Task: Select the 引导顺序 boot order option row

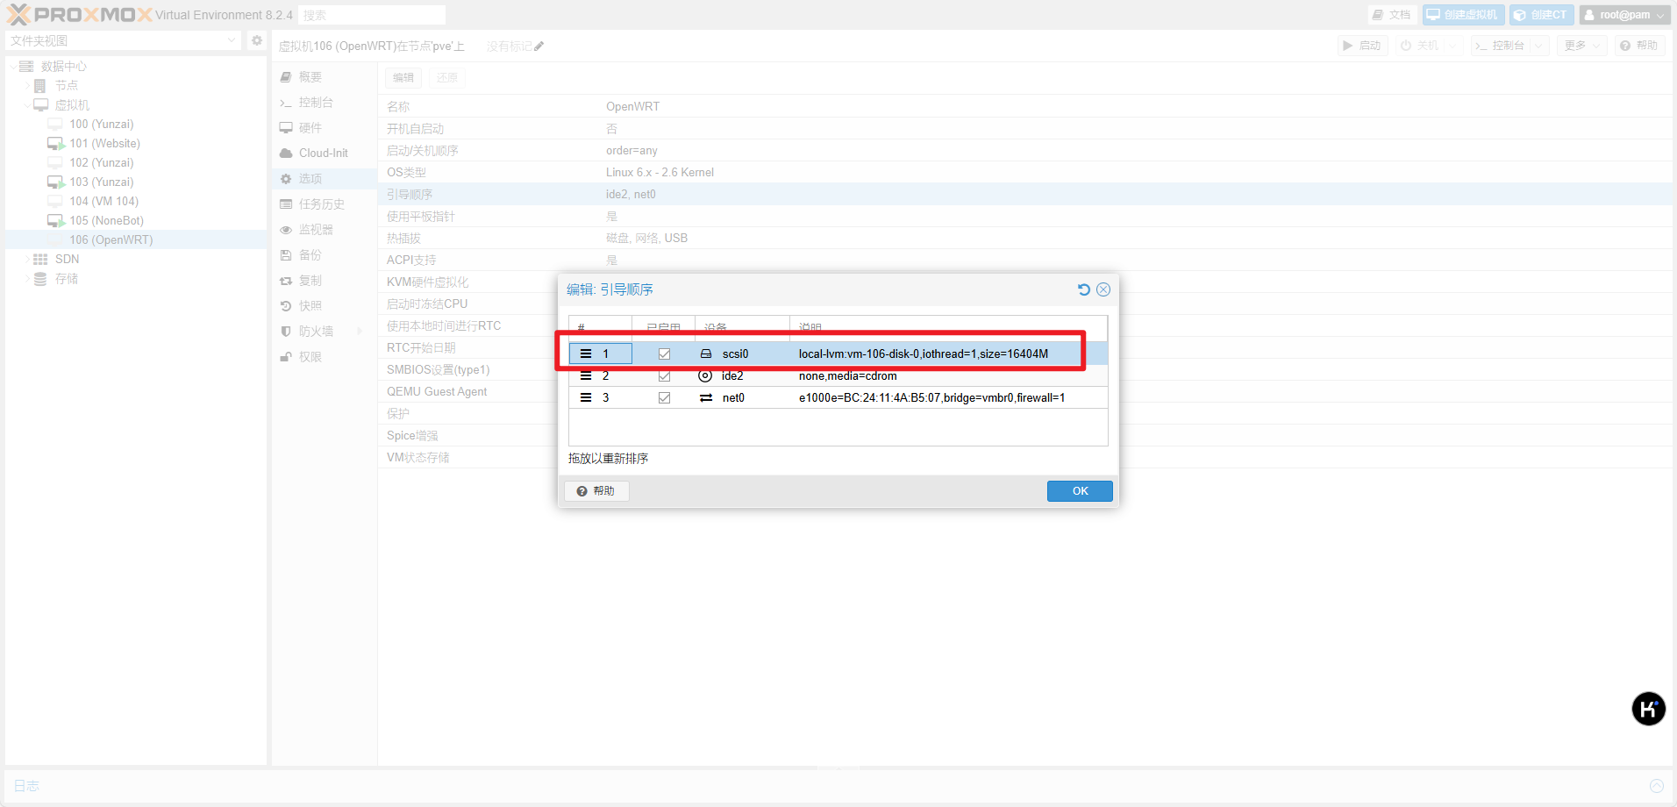Action: click(1024, 195)
